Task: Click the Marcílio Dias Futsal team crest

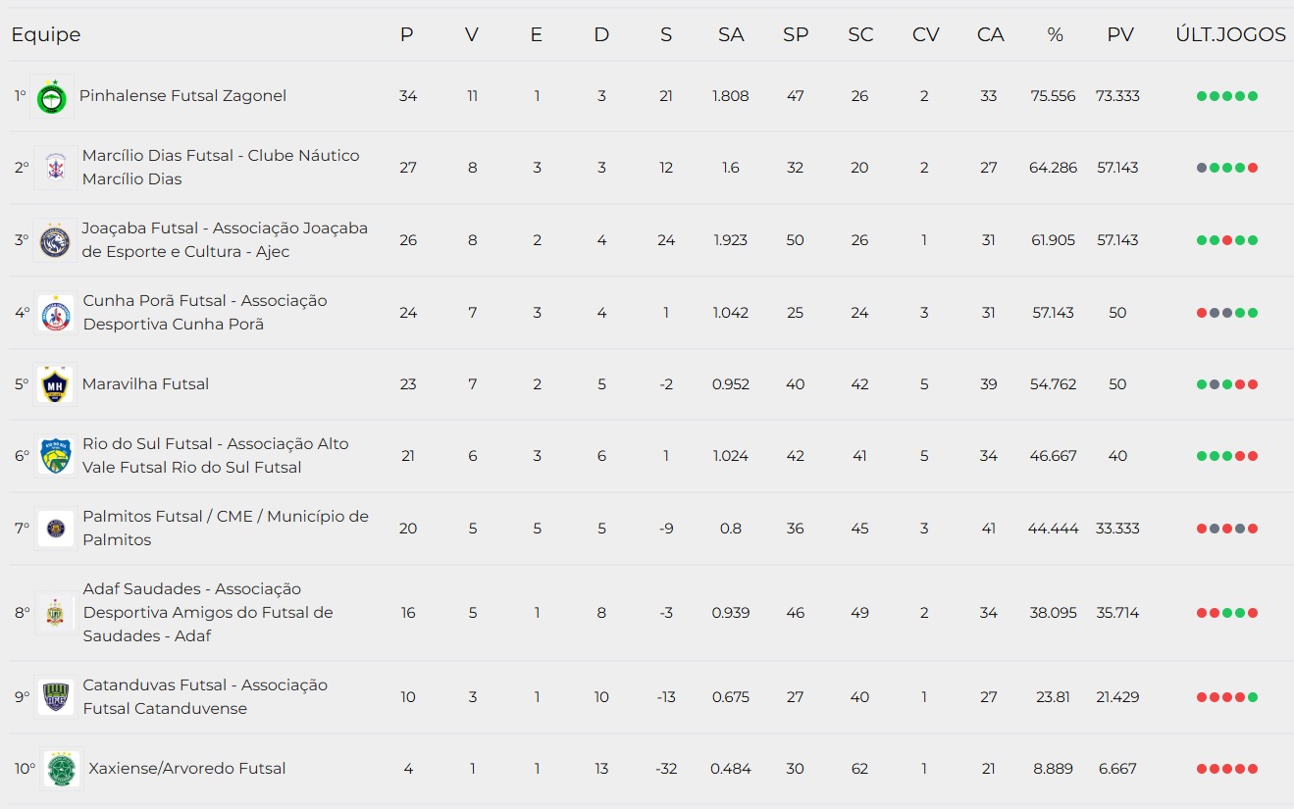Action: 55,168
